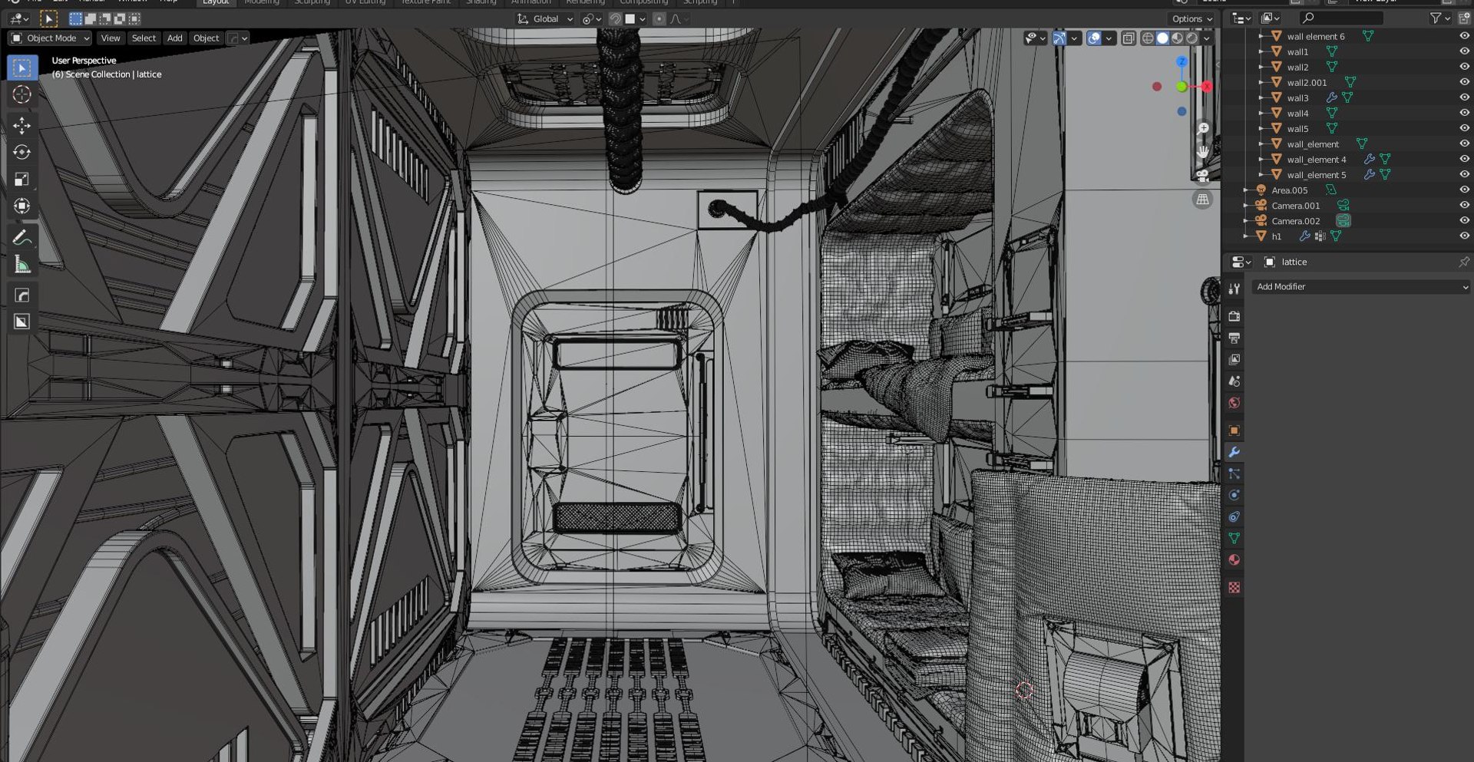Image resolution: width=1474 pixels, height=762 pixels.
Task: Toggle visibility of wall_element 4
Action: [x=1463, y=159]
